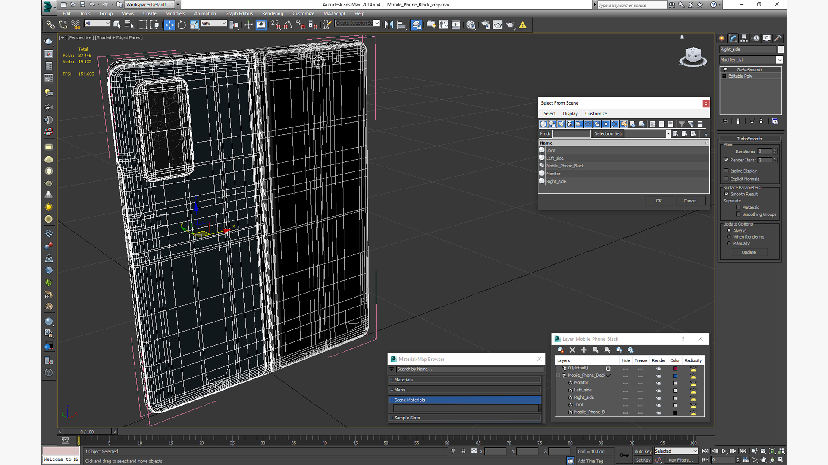
Task: Click the blue Mobile_Phone_Black layer color swatch
Action: [x=675, y=376]
